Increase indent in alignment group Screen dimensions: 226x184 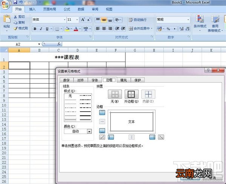[x=123, y=29]
